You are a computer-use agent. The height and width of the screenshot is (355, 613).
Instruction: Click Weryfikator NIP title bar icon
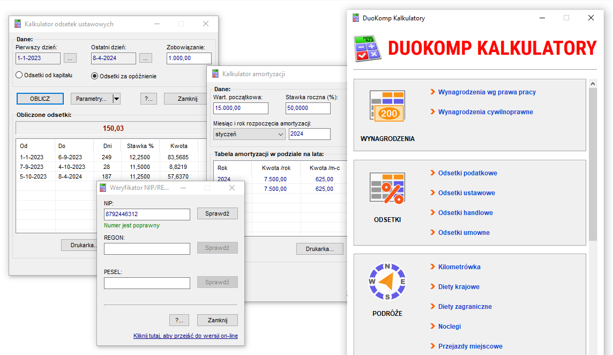coord(103,188)
